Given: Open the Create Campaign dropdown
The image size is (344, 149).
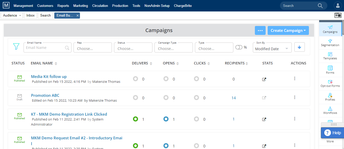Looking at the screenshot, I should (288, 31).
